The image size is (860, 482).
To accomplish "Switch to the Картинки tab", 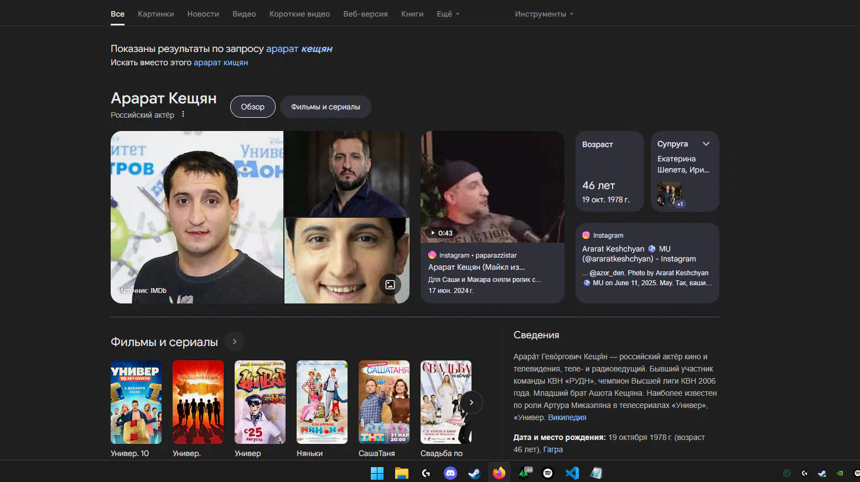I will point(156,14).
